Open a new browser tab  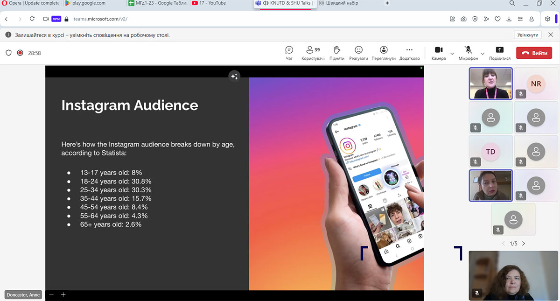tap(387, 3)
